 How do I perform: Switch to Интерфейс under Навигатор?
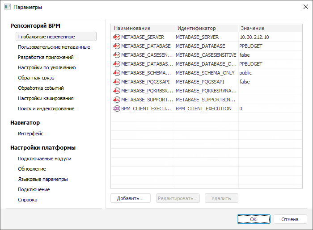pos(30,134)
